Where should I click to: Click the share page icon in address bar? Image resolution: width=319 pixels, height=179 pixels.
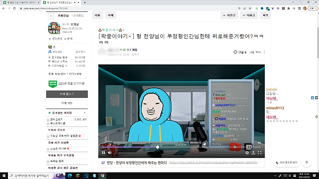244,8
